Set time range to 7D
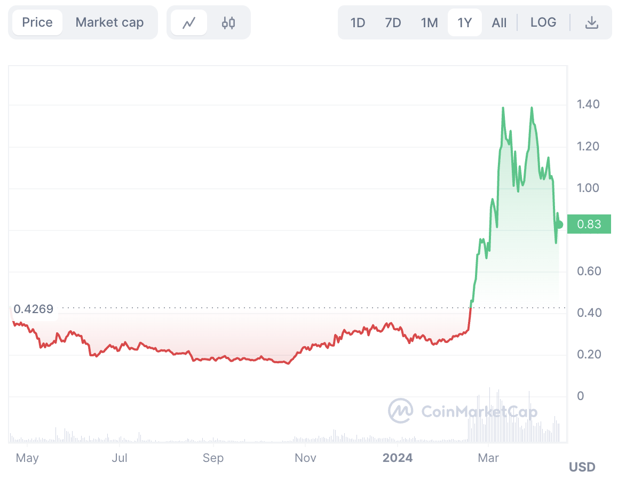The height and width of the screenshot is (479, 618). [393, 23]
